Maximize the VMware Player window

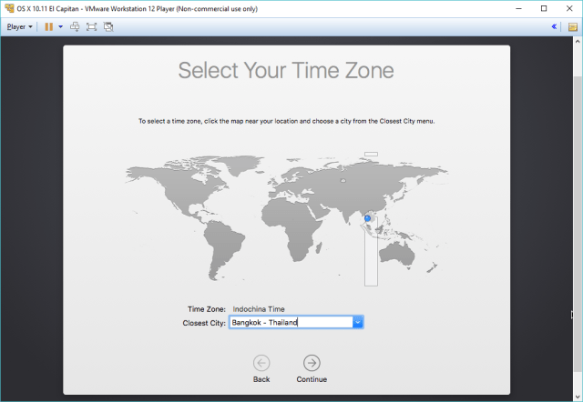(x=544, y=8)
